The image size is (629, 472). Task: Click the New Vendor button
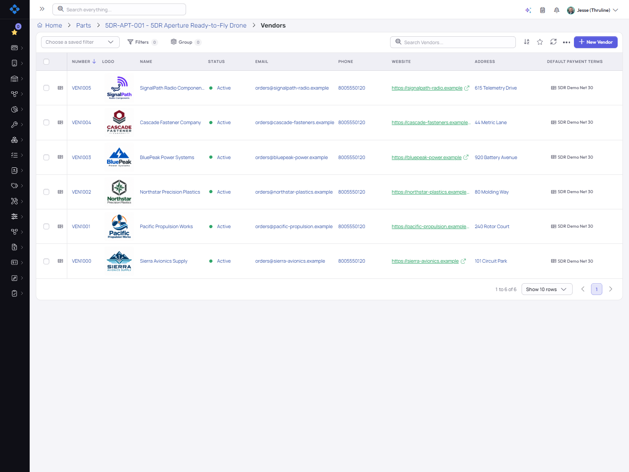596,42
